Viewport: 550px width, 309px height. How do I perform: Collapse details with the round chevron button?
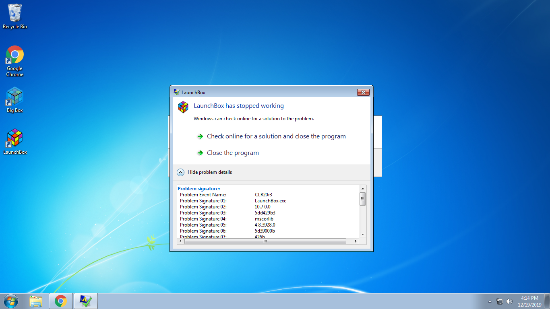point(181,172)
